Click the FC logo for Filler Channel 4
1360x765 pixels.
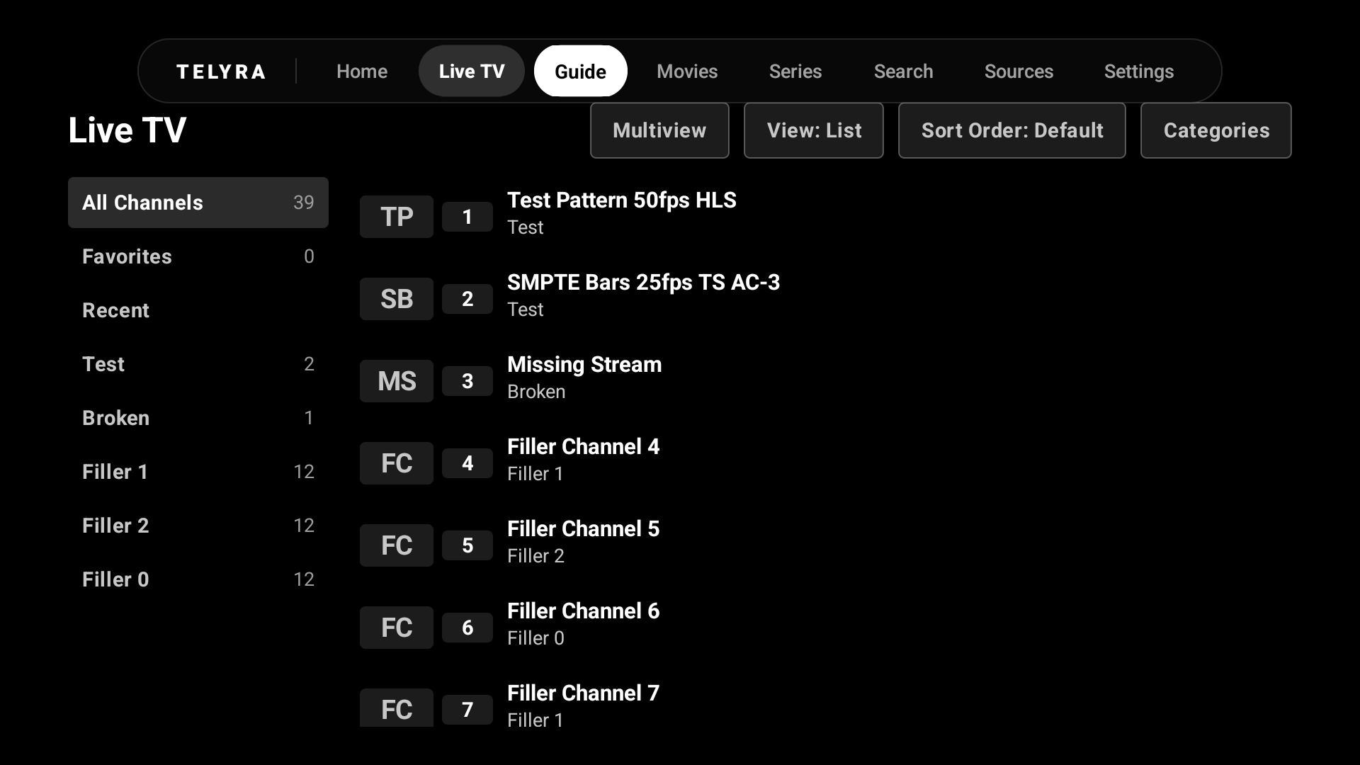coord(397,463)
